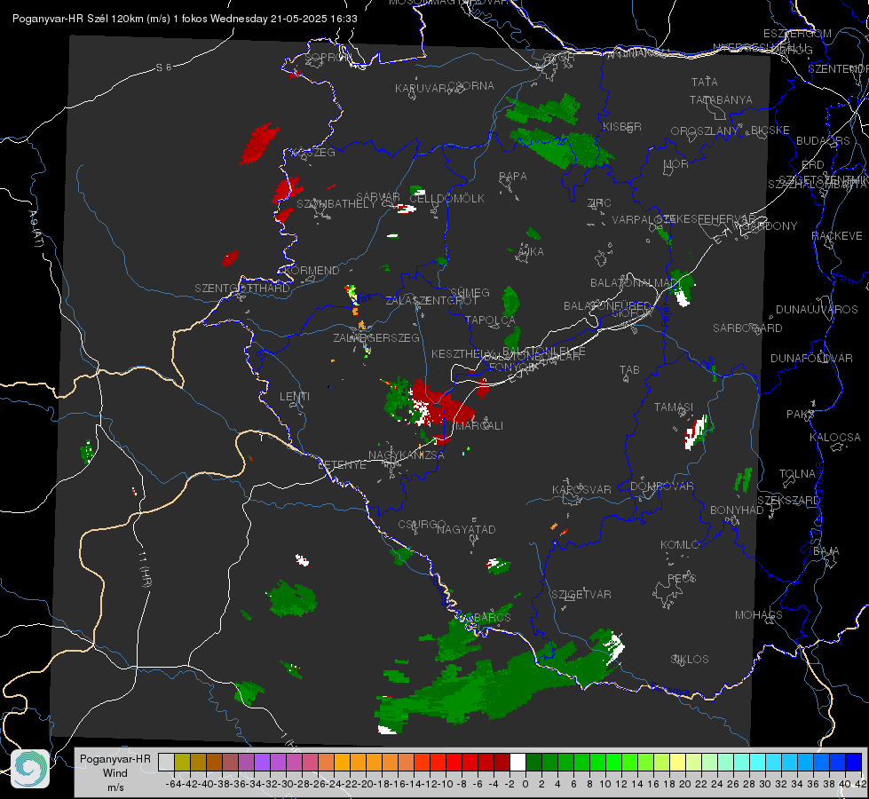The width and height of the screenshot is (869, 799).
Task: Click the MOHÁCS city label
Action: coord(759,614)
